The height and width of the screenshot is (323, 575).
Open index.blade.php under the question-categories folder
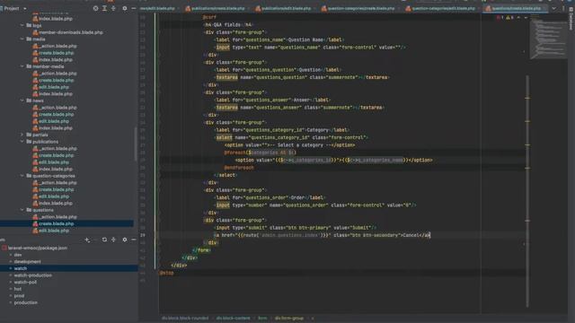point(52,204)
